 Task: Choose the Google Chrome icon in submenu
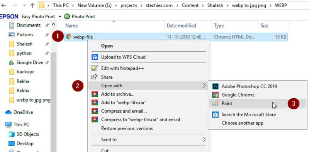(216, 95)
